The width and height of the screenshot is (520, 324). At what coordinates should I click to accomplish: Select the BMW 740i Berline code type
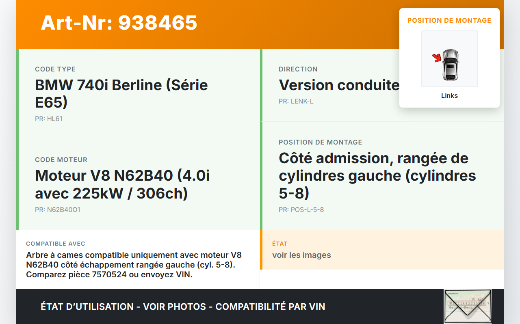[x=121, y=93]
